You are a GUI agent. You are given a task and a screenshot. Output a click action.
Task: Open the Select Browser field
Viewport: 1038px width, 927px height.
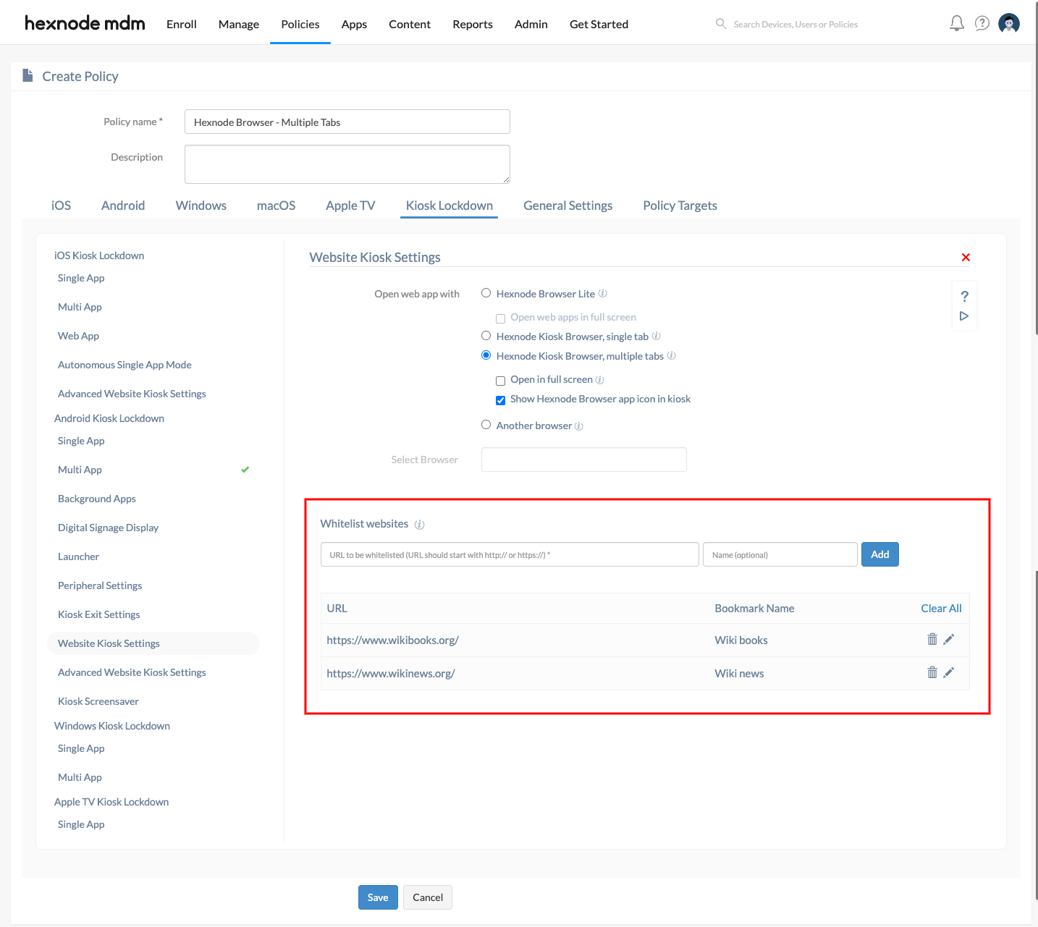pyautogui.click(x=584, y=460)
